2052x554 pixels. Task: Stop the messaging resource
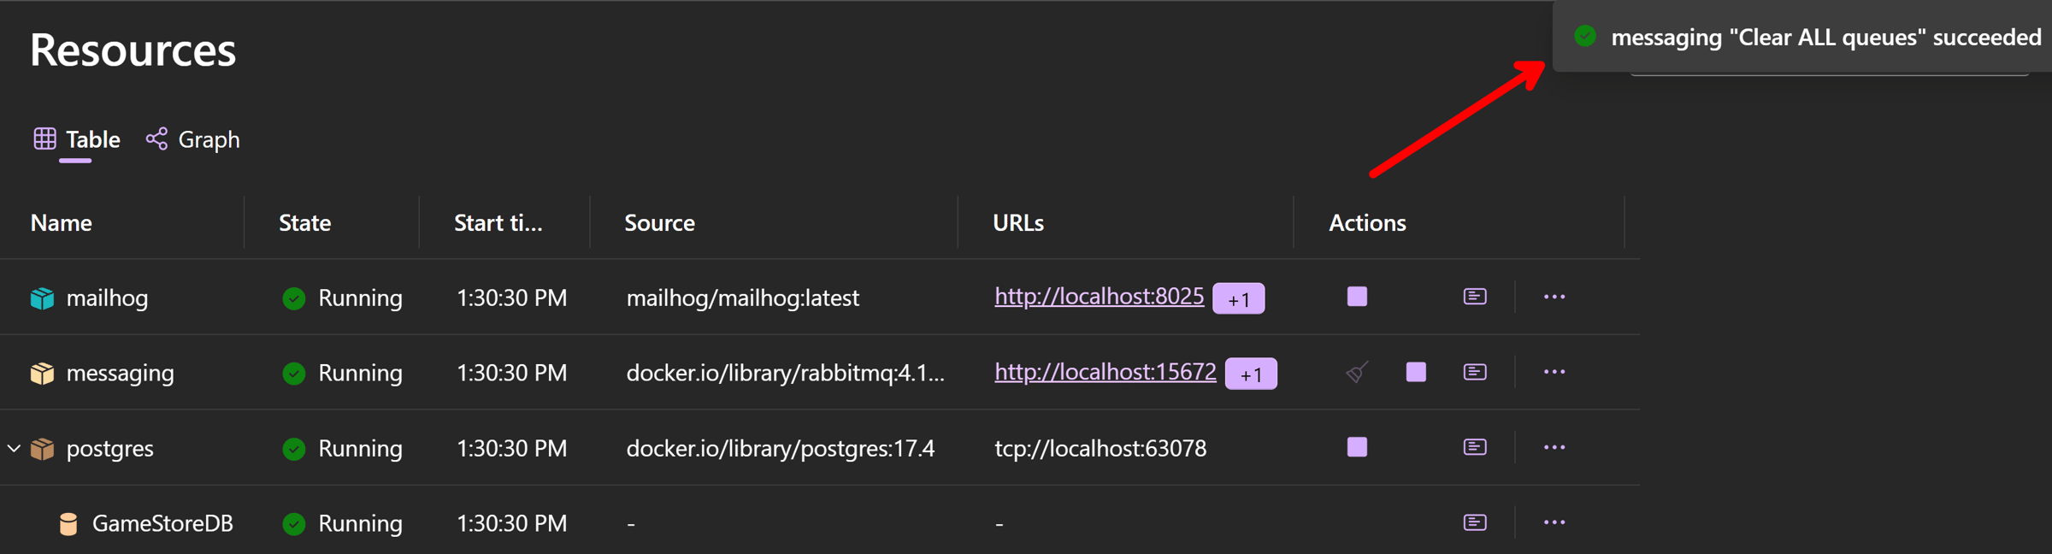(x=1416, y=372)
